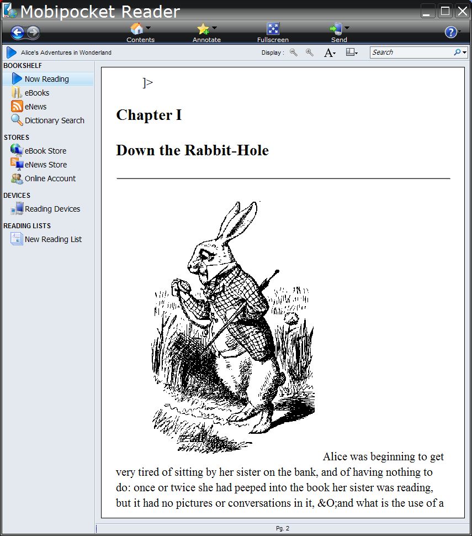Open the search options dropdown arrow
472x536 pixels.
464,52
